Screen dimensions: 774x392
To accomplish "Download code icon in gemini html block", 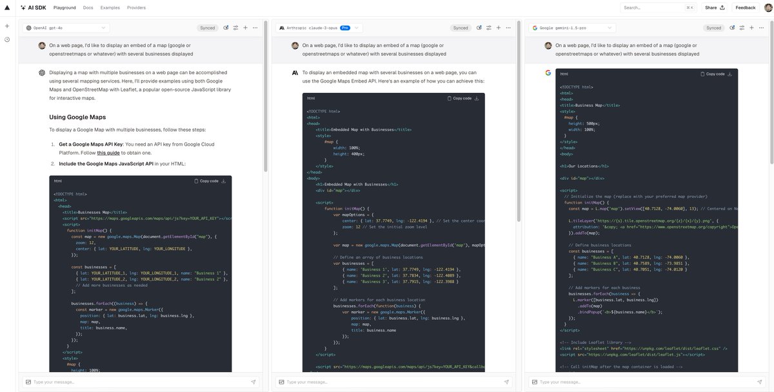I will 729,74.
